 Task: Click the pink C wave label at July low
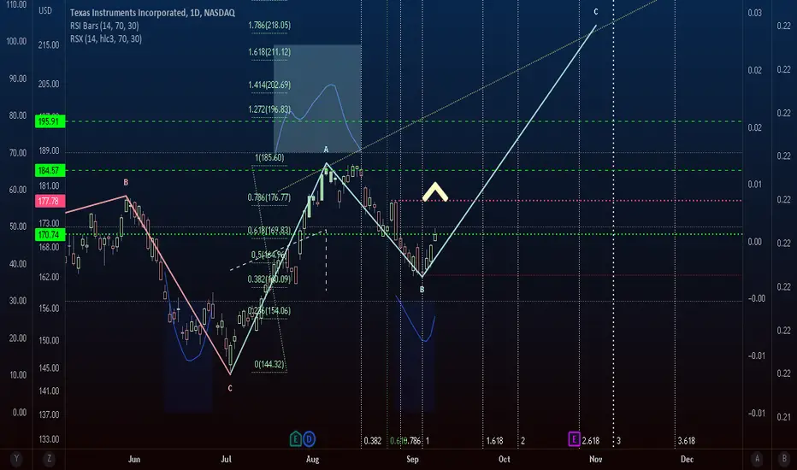(x=230, y=389)
